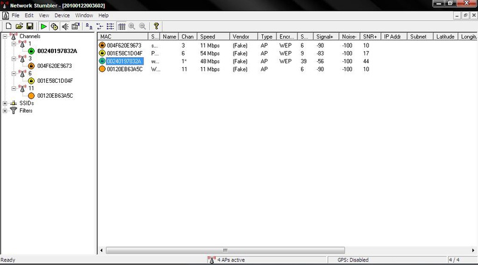Sort by the Latitude column header
Screen dimensions: 478x265
coord(445,36)
